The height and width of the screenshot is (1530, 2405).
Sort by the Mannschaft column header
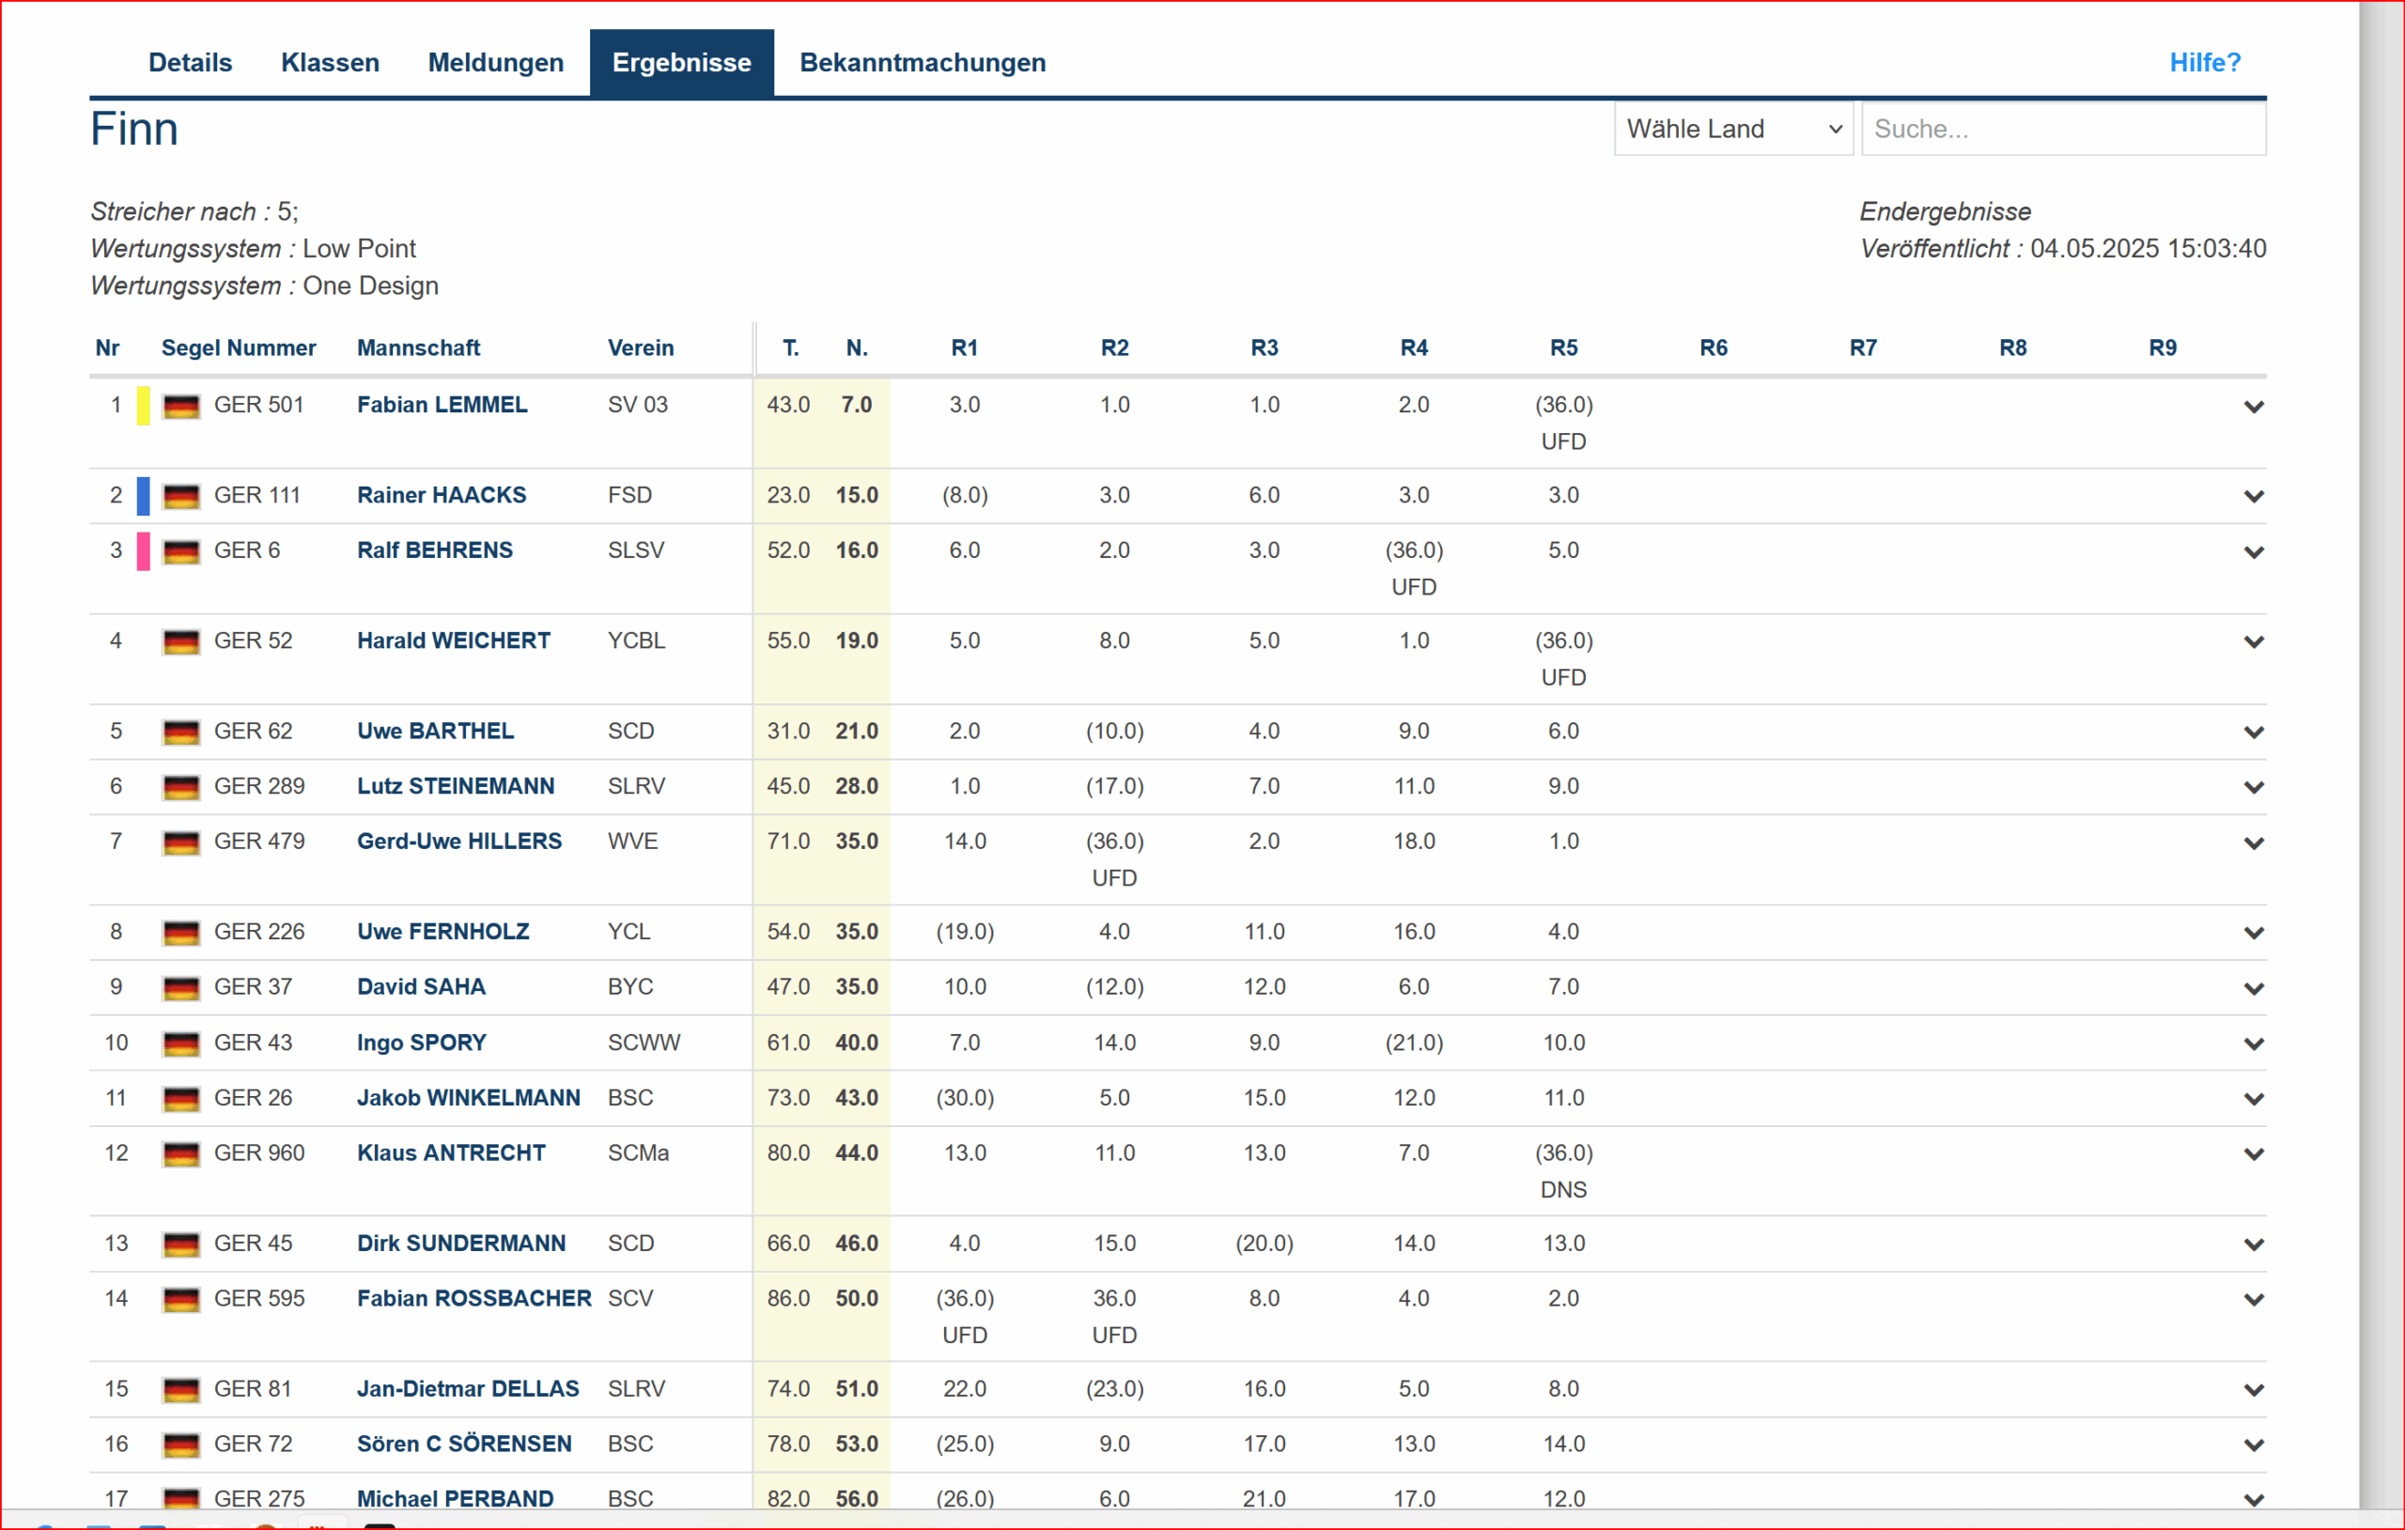(x=418, y=348)
